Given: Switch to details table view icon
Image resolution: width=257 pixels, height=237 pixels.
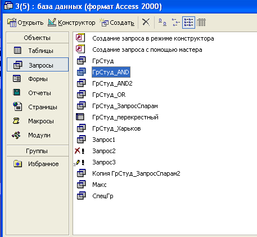Looking at the screenshot, I should pos(201,23).
